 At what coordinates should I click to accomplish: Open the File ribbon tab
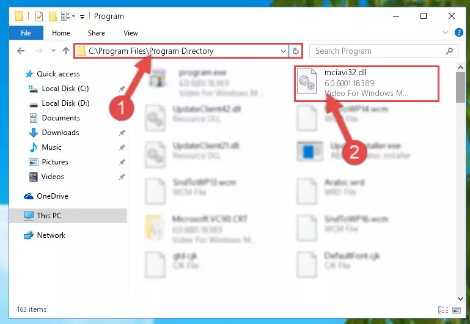click(26, 33)
